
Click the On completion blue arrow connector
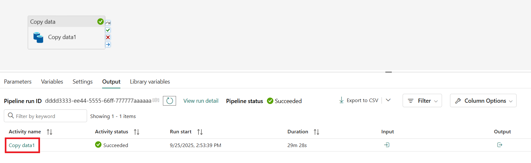108,45
